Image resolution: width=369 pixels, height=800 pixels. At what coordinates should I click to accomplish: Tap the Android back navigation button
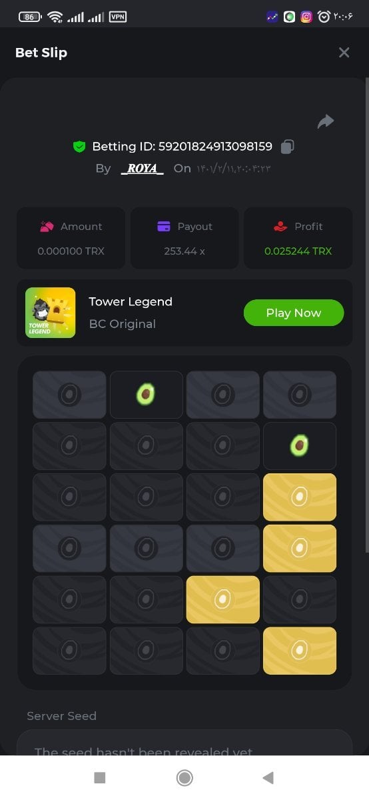268,777
